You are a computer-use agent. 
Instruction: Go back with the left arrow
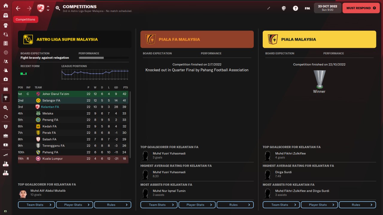[18, 8]
